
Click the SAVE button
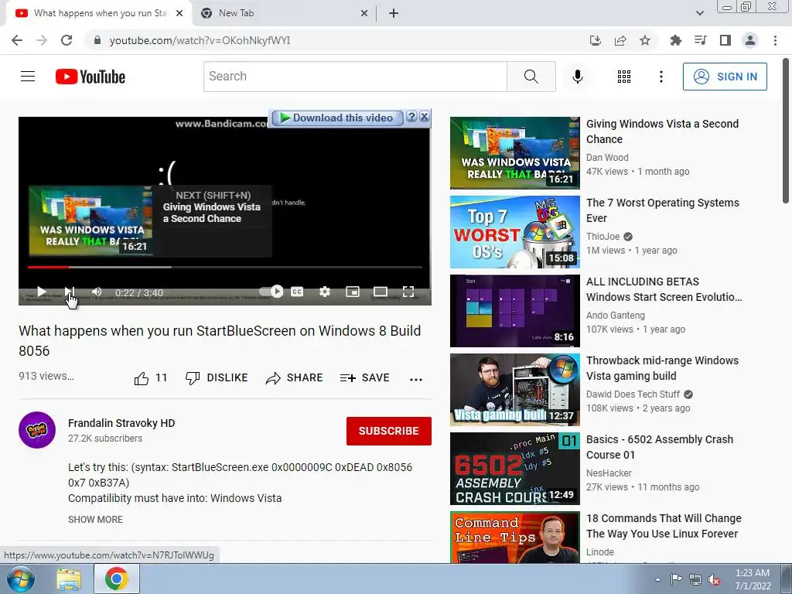[365, 377]
